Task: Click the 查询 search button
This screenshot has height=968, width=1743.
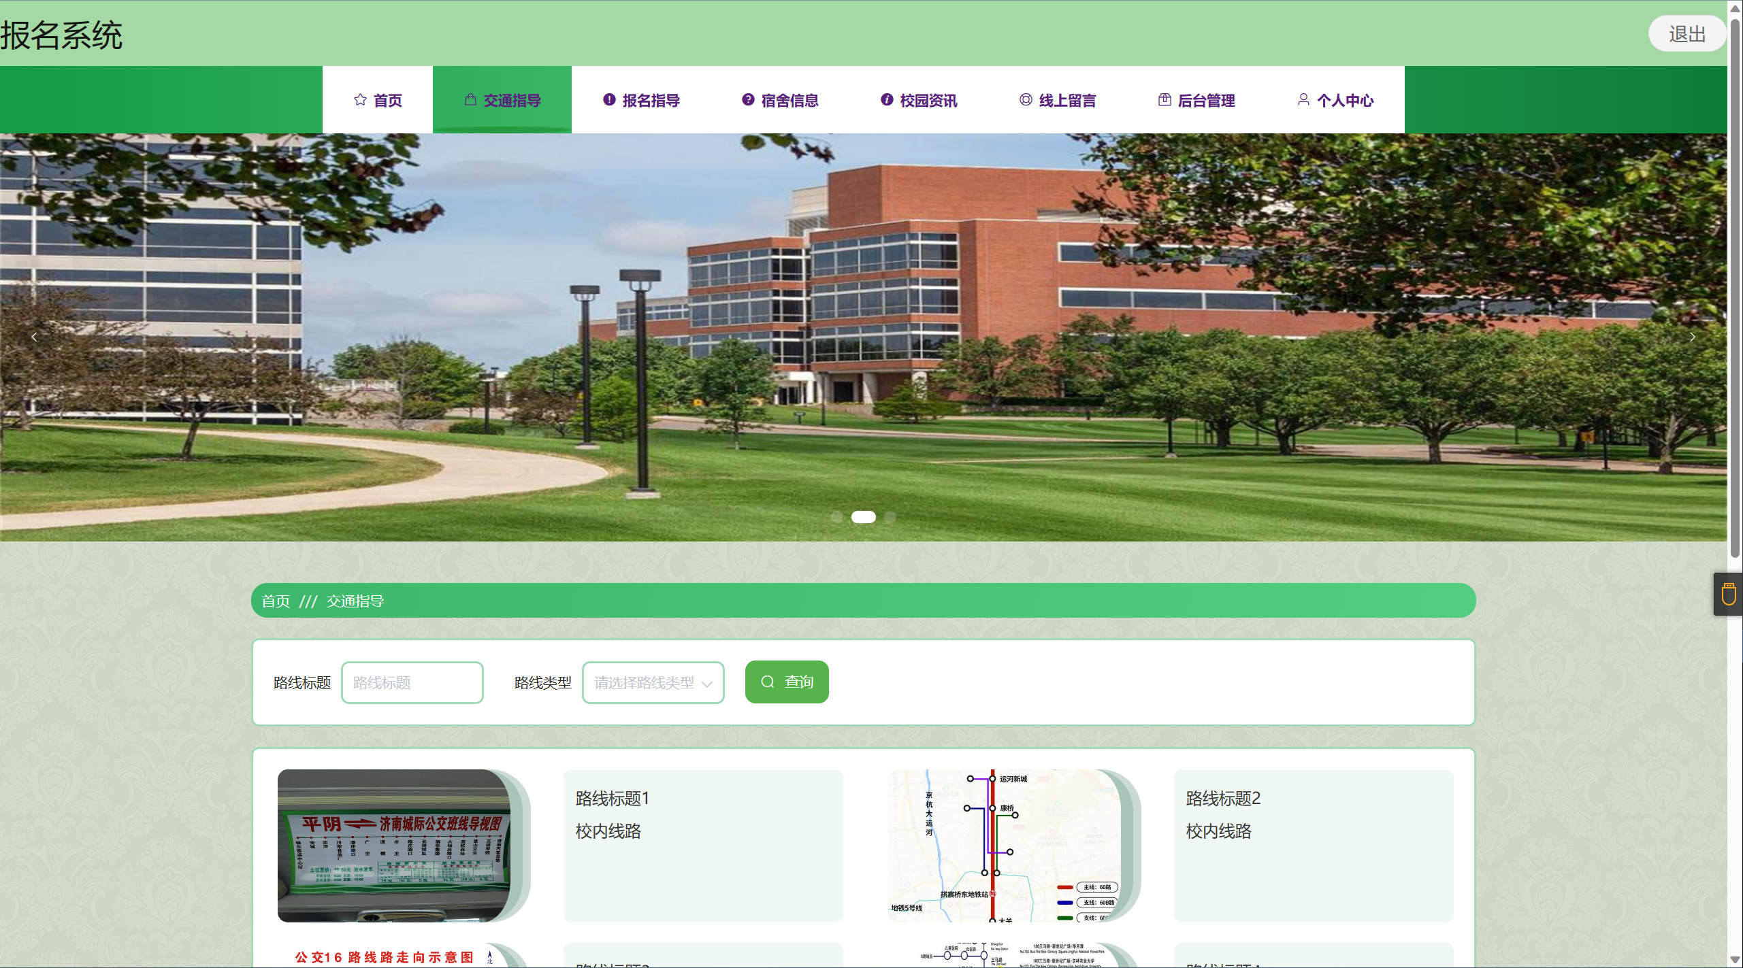Action: pyautogui.click(x=787, y=682)
